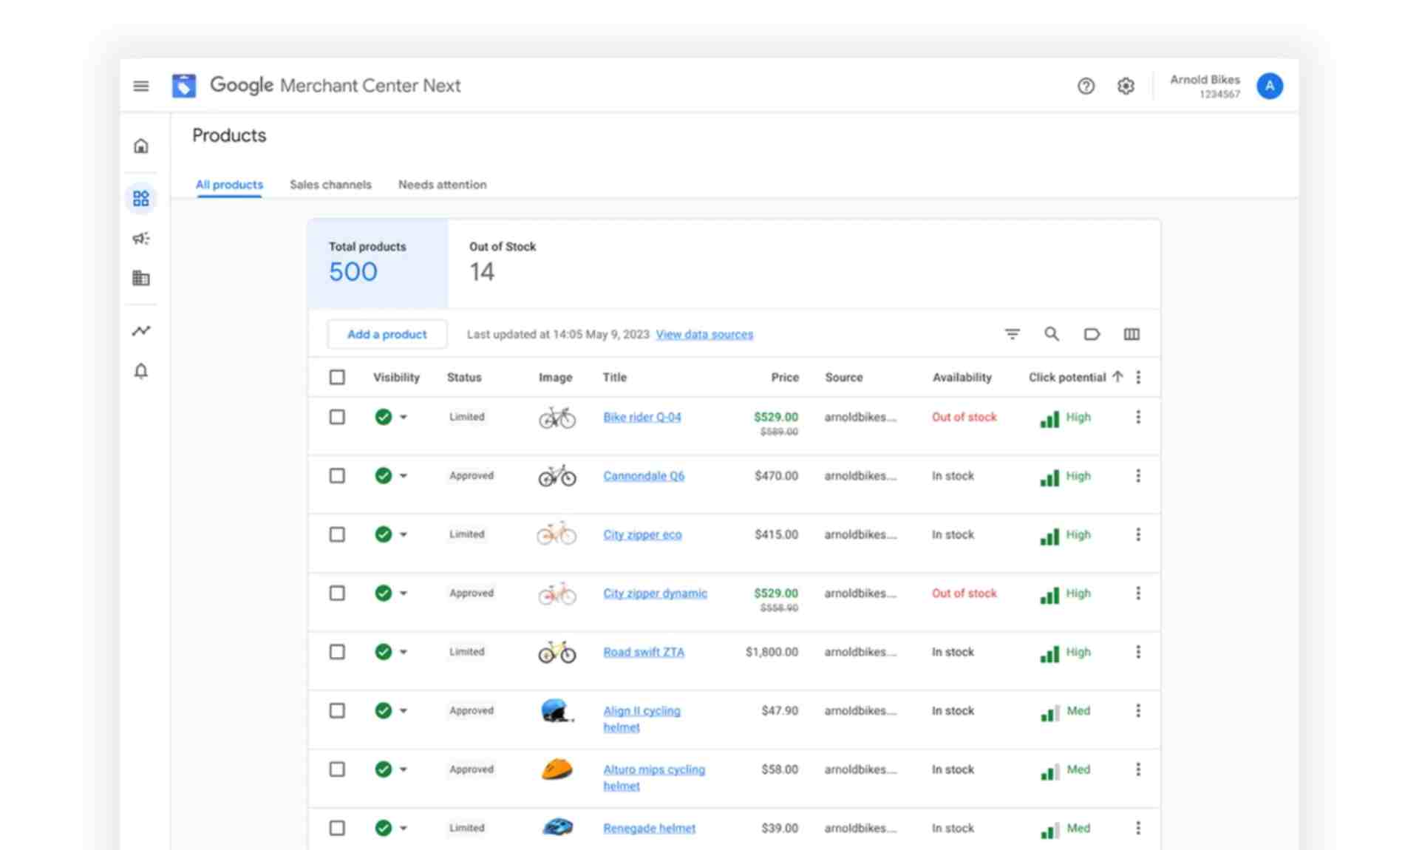Click the Add a product button

[387, 334]
